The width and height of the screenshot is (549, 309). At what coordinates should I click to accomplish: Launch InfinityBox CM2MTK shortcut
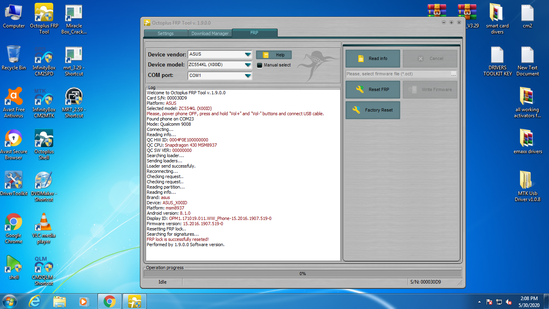pyautogui.click(x=44, y=102)
